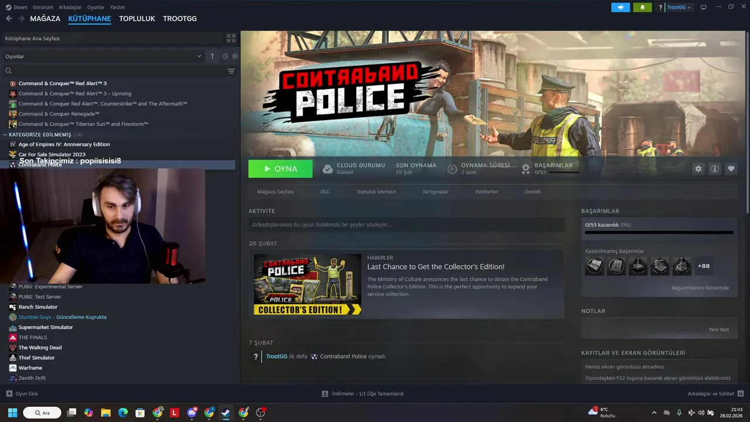The width and height of the screenshot is (750, 422).
Task: Click Oyun Ekle at bottom left
Action: [22, 394]
